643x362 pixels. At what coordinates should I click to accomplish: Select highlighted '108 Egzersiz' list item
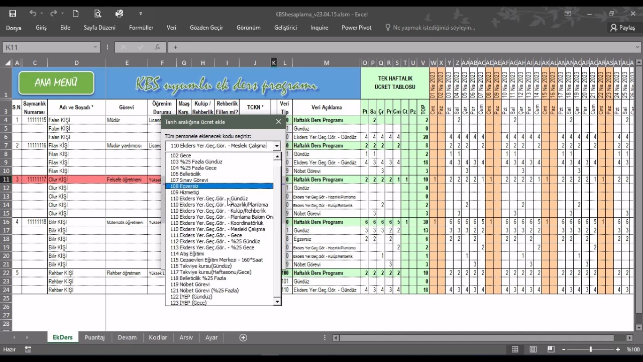(x=220, y=187)
